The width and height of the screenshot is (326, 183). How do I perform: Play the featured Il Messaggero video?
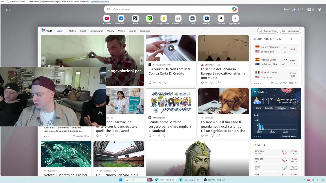(x=92, y=55)
